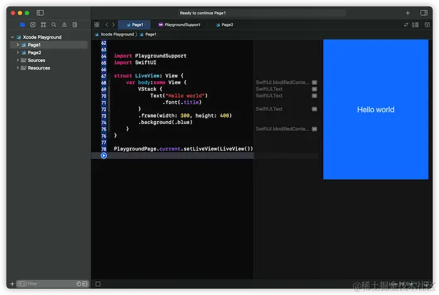Go forward in editor history
Screen dimensions: 439x295
(x=114, y=24)
